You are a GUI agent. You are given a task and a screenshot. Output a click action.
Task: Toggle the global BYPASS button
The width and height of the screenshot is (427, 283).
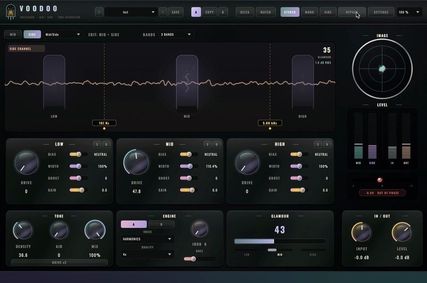click(352, 12)
